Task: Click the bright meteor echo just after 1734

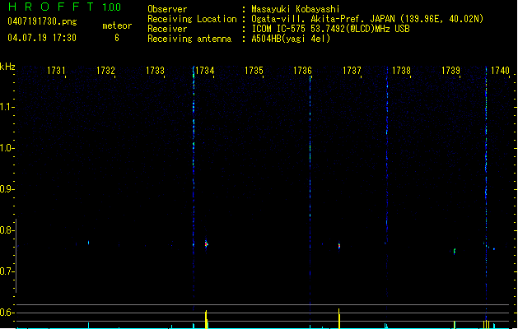Action: [x=206, y=244]
